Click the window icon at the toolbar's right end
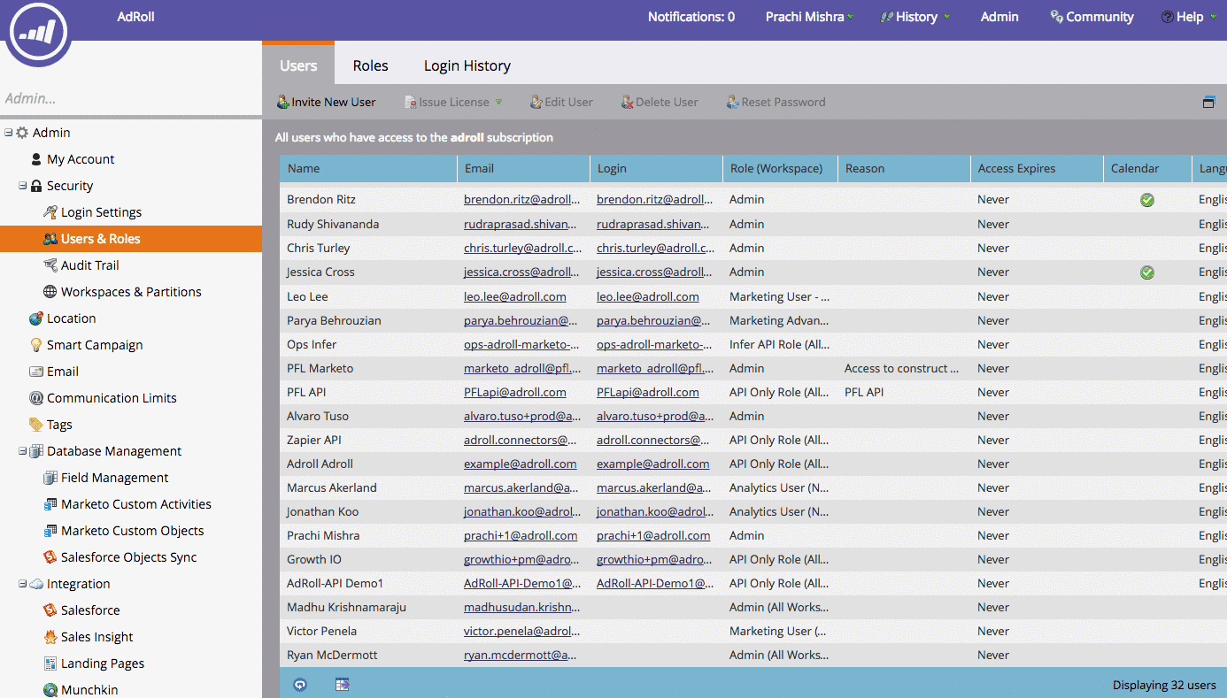This screenshot has height=698, width=1227. pyautogui.click(x=1208, y=102)
